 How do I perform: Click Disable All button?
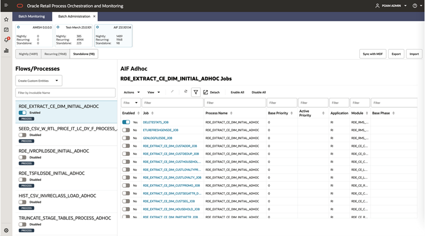click(259, 92)
